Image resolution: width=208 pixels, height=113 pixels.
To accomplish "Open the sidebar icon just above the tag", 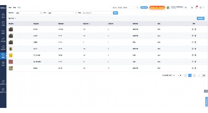I will 3,47.
